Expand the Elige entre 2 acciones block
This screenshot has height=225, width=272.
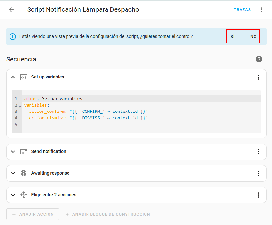coord(13,195)
